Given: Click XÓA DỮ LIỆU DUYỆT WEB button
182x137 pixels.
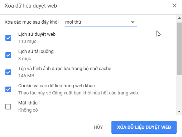Looking at the screenshot, I should [144, 127].
